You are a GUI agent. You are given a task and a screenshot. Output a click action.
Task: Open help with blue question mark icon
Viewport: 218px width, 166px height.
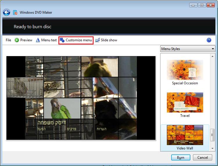click(x=209, y=40)
